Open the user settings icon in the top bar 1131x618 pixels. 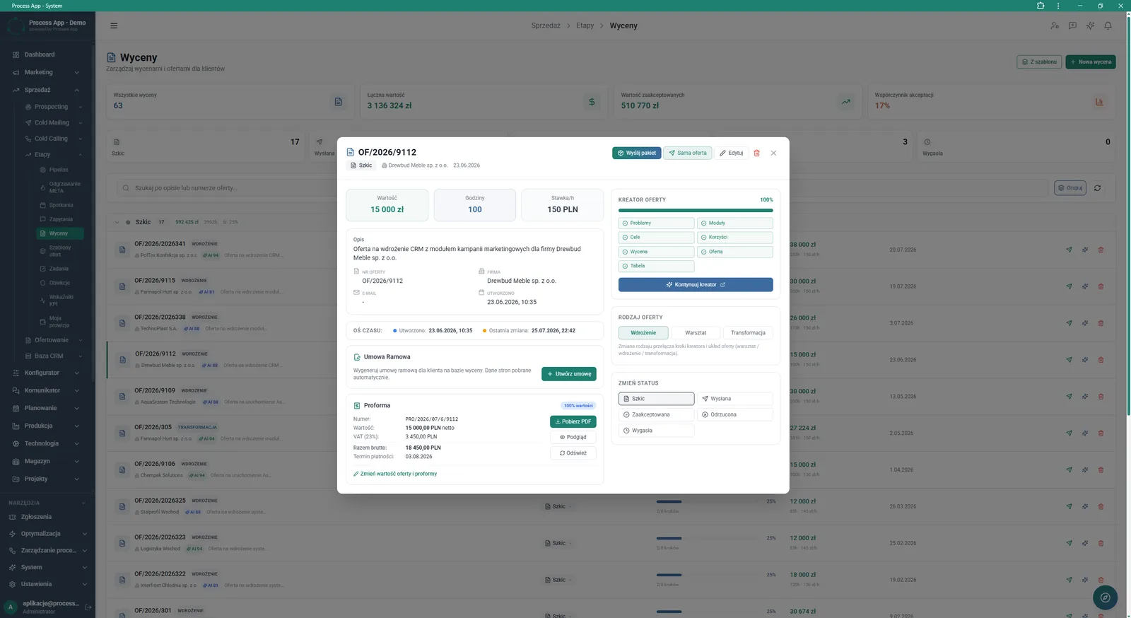[1055, 25]
